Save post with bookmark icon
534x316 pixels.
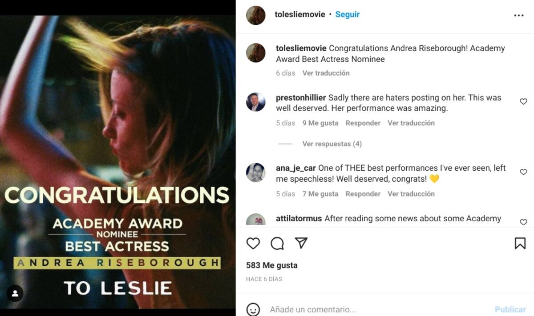(x=520, y=243)
